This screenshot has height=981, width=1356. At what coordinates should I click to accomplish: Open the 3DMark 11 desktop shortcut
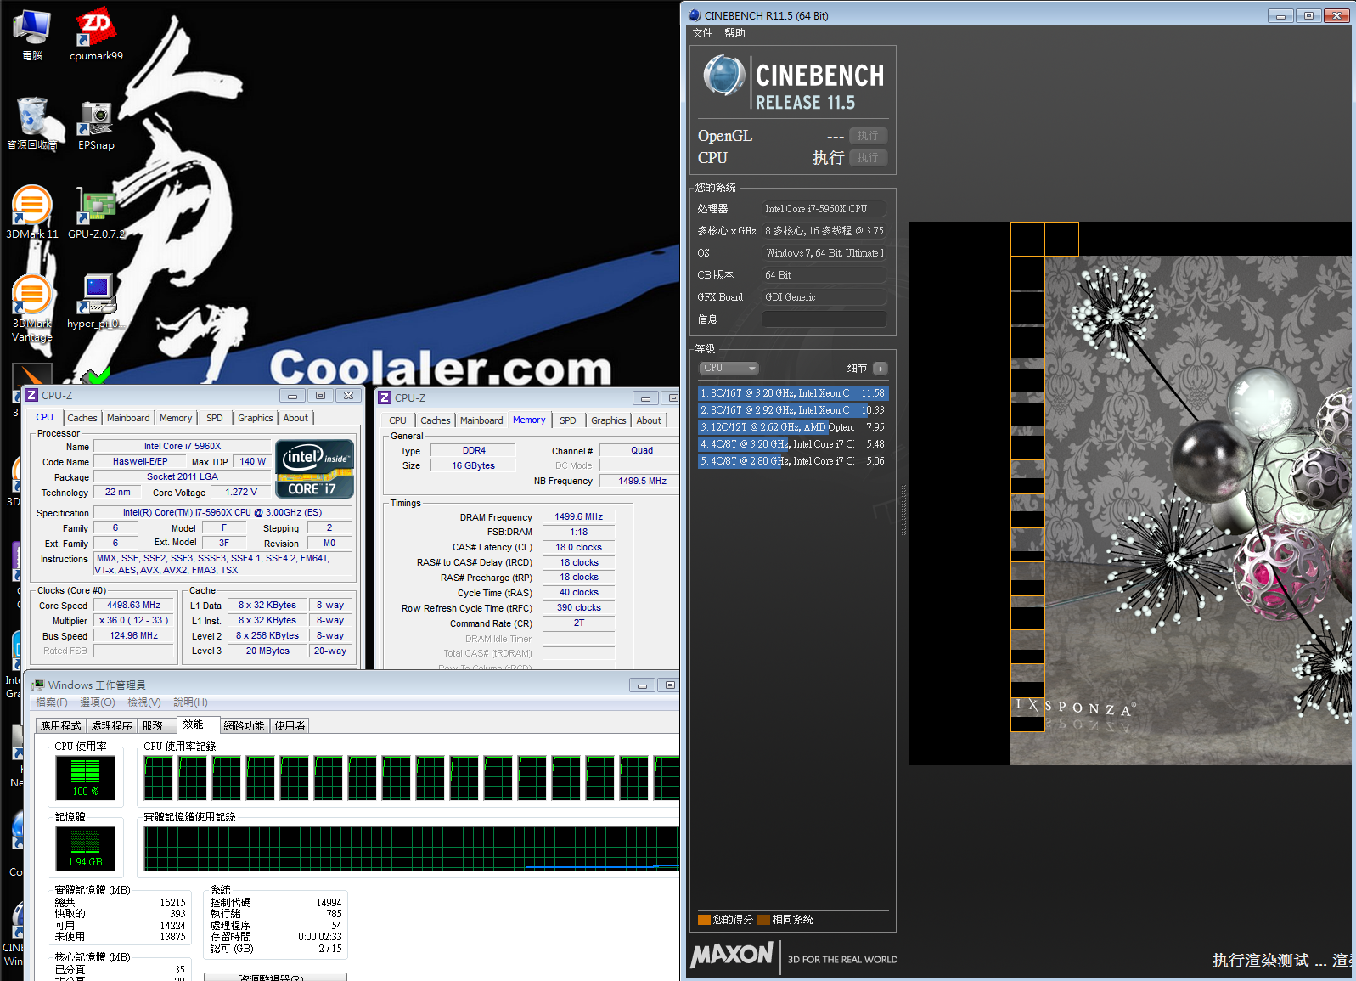tap(31, 212)
